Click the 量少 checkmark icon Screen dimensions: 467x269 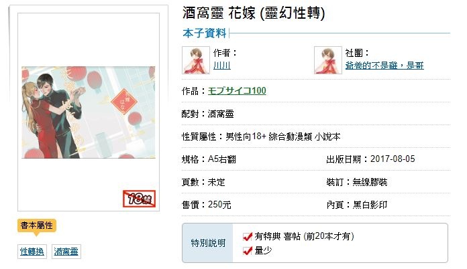(x=248, y=251)
